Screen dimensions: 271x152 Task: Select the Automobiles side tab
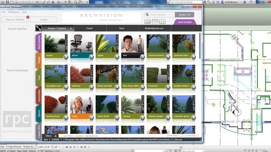39,96
